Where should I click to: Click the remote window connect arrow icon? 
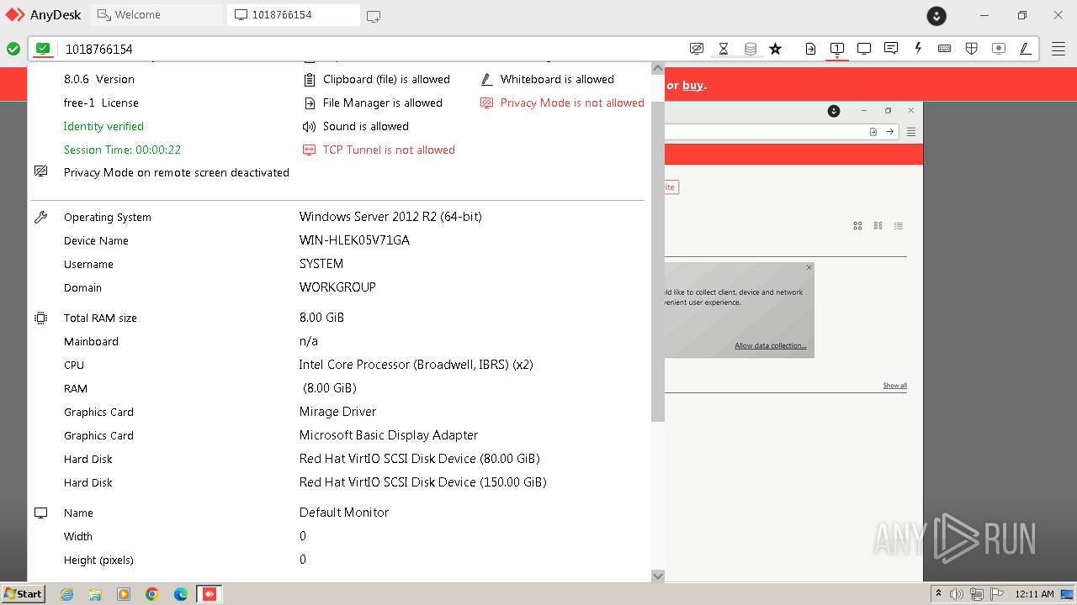[890, 132]
